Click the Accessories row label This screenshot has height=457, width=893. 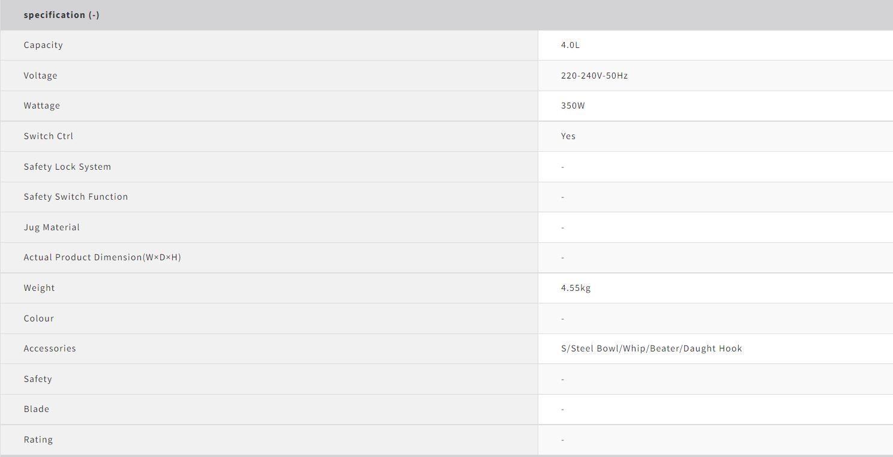(x=50, y=348)
